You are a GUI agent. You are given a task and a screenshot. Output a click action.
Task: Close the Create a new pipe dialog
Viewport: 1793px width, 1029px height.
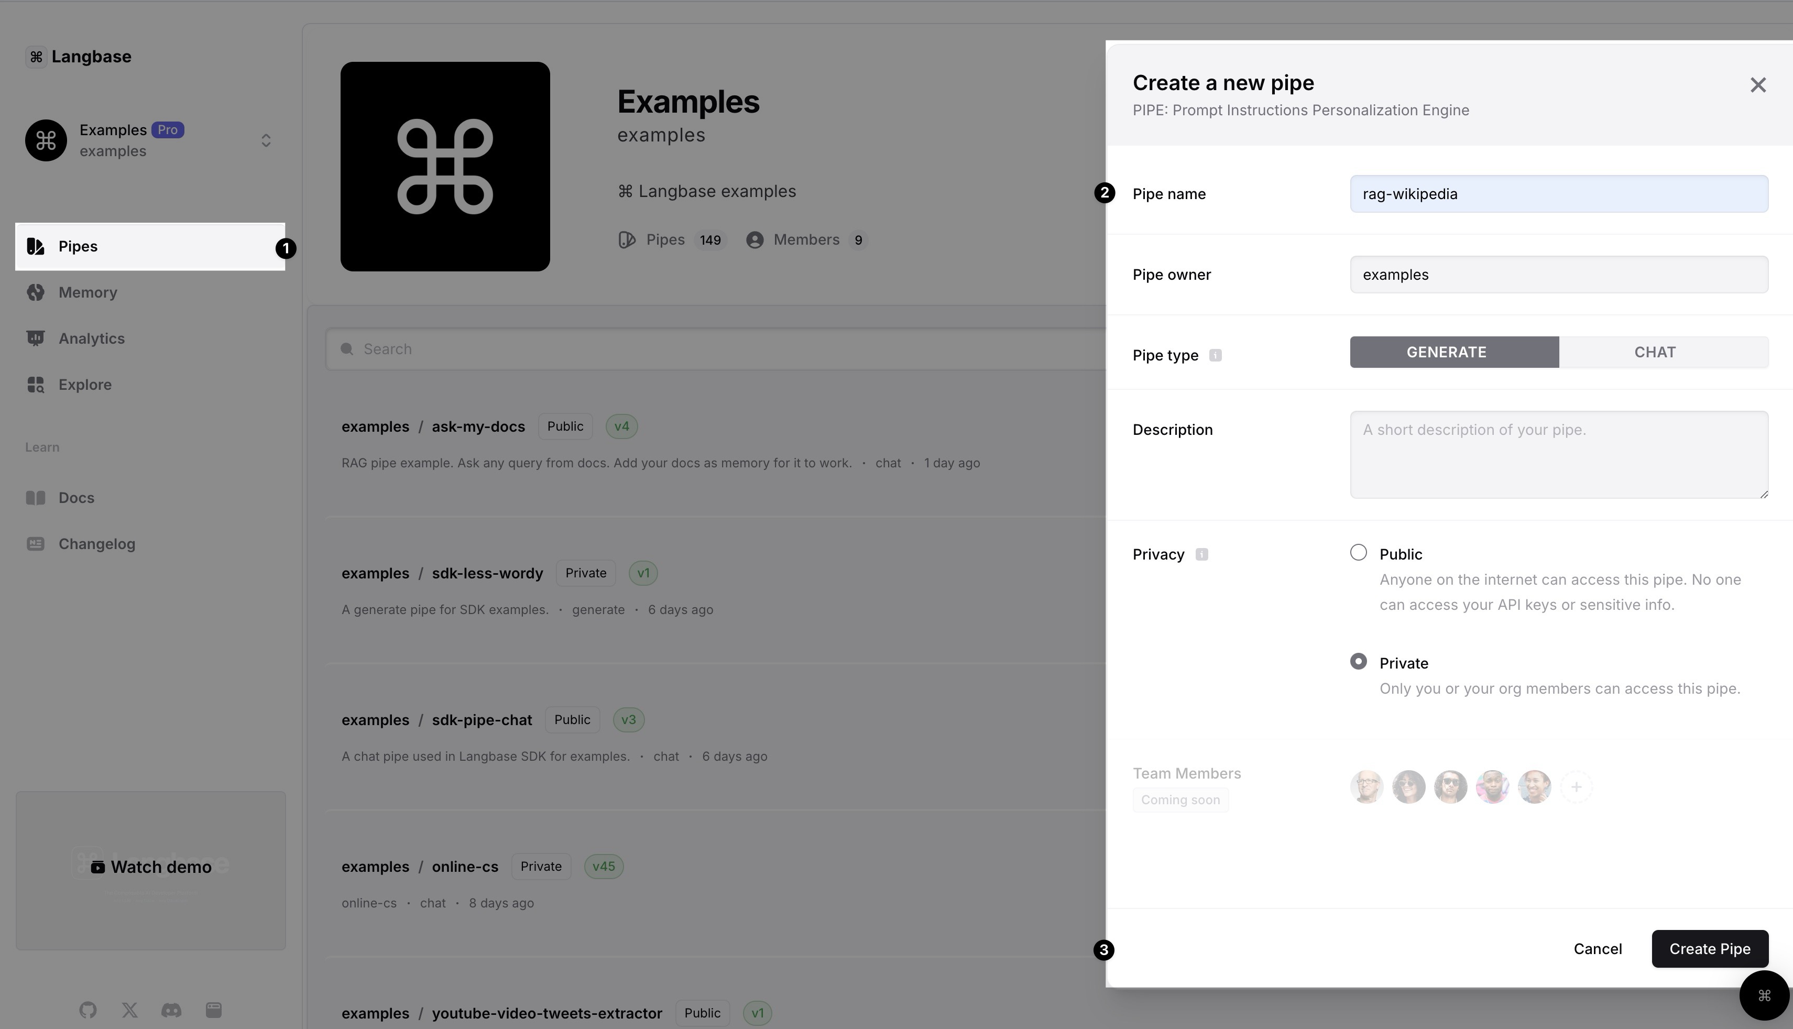[1758, 85]
